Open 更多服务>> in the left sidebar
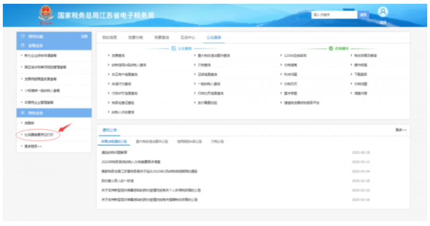Screen dimensions: 430x226 [33, 146]
